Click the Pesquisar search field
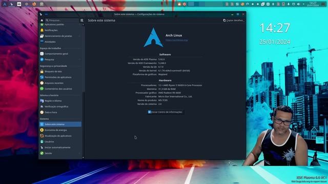Screen dimensions: 328x184 pos(63,20)
